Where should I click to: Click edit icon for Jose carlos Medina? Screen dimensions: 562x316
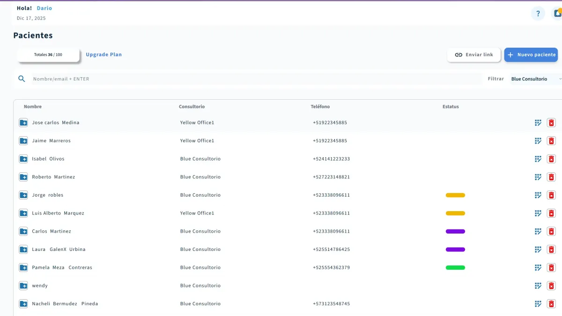click(x=538, y=123)
